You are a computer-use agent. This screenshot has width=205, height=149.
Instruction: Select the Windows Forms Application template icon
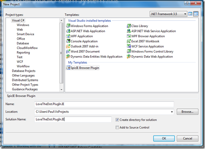click(68, 26)
